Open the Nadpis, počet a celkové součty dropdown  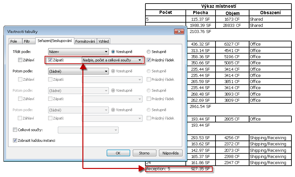click(x=112, y=60)
